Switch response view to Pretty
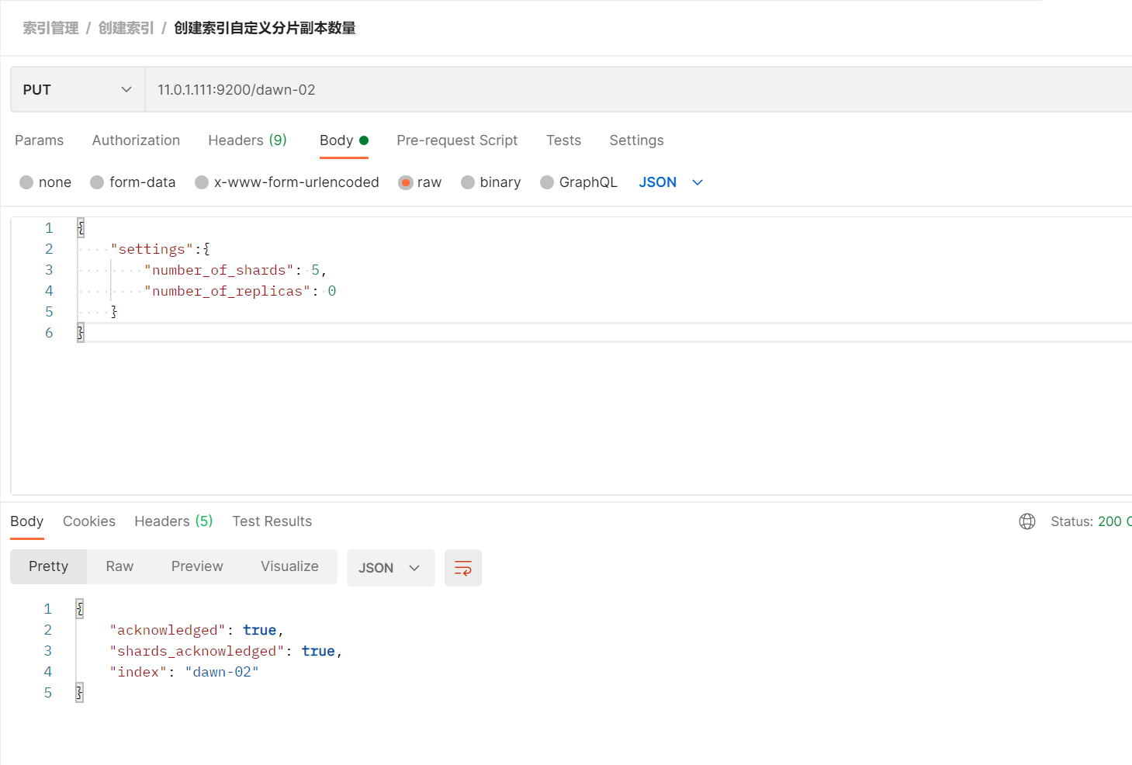This screenshot has height=765, width=1132. click(x=49, y=567)
